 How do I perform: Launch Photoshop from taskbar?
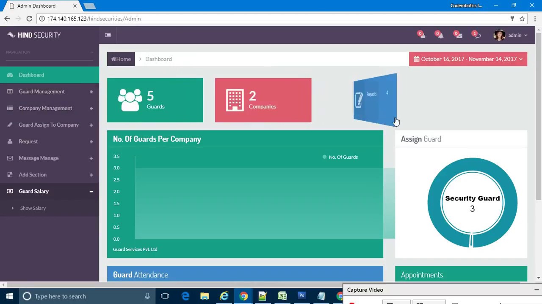(301, 296)
